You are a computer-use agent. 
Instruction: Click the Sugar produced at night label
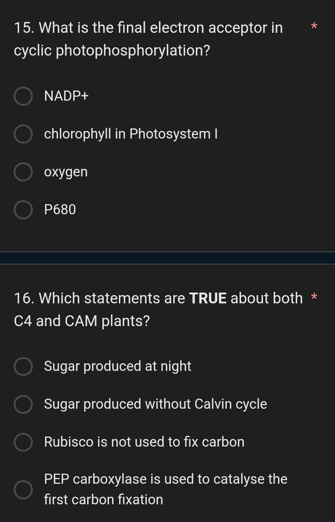(117, 367)
